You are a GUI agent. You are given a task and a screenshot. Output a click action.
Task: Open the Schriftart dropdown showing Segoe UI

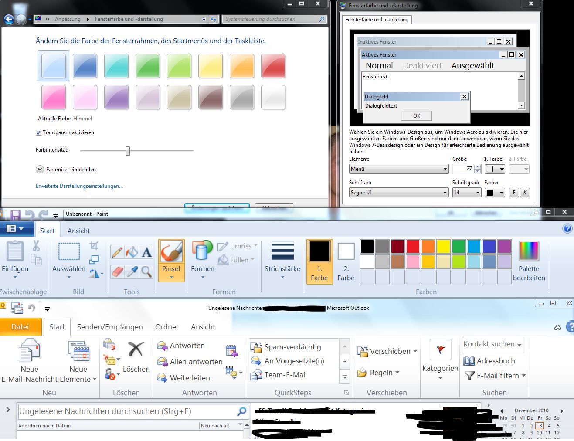pos(399,193)
